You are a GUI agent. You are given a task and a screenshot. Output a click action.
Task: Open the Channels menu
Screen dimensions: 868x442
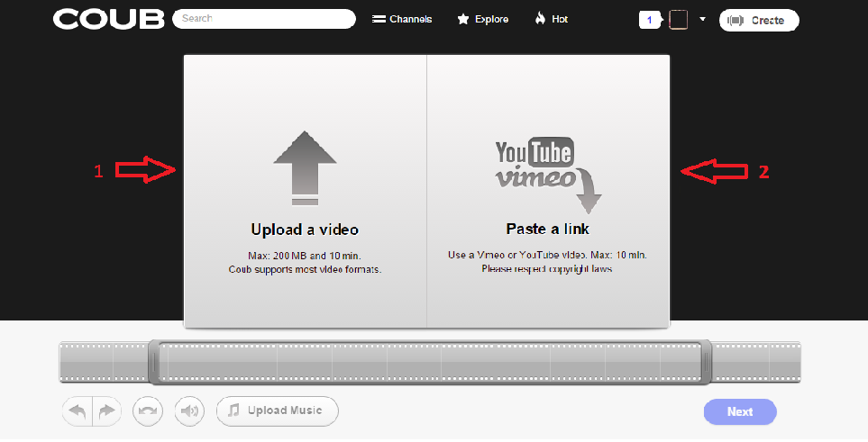point(402,19)
